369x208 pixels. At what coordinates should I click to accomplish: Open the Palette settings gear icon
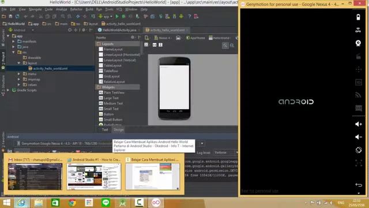coord(133,38)
